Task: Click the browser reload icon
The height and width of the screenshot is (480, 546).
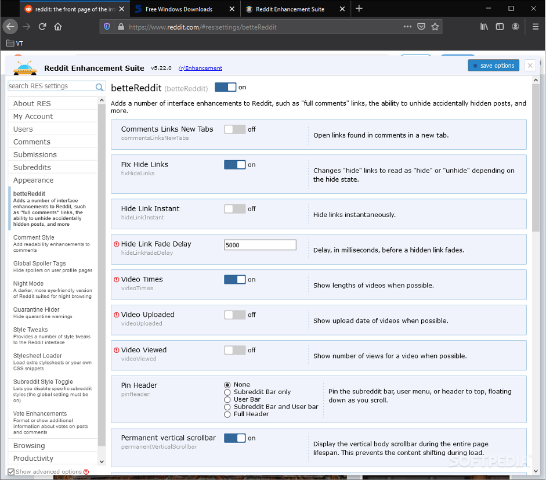Action: pyautogui.click(x=42, y=27)
